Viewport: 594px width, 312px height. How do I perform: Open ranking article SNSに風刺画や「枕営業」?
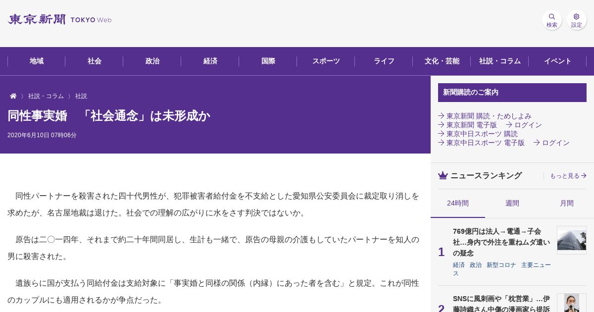(501, 304)
